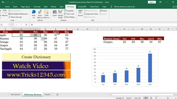
Task: Switch to the Data tab
Action: (46, 7)
